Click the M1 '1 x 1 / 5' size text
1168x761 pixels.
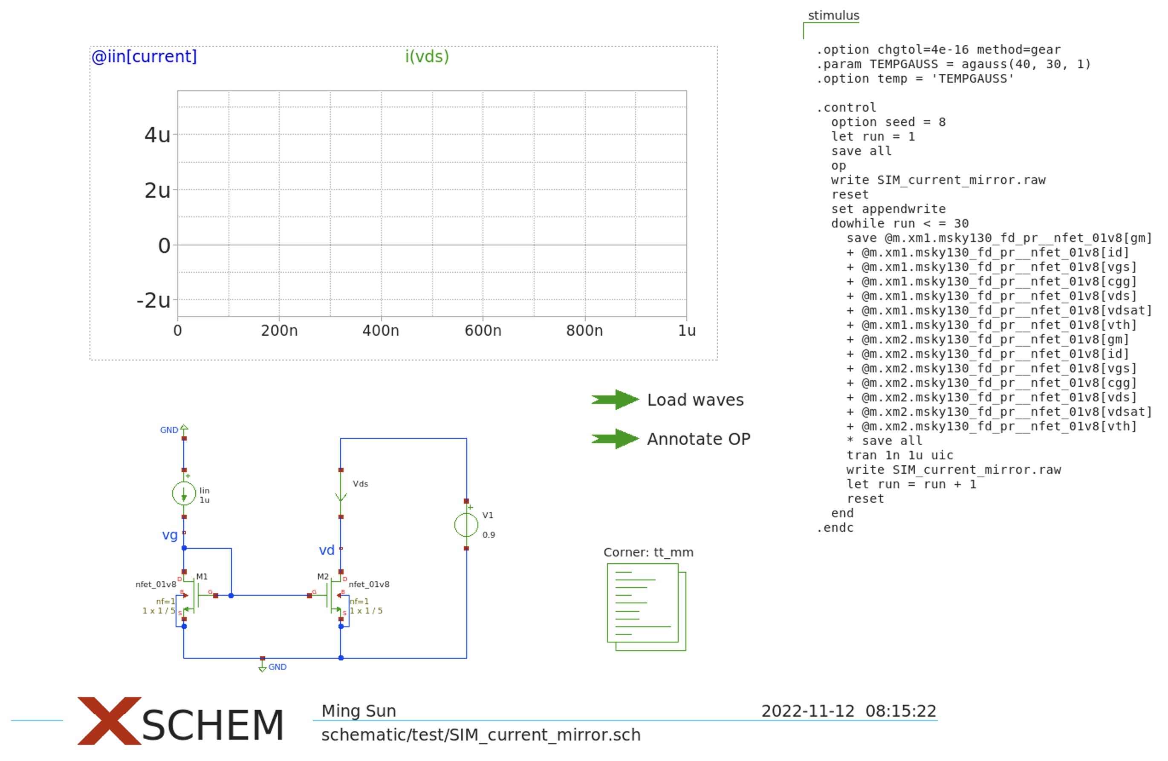pyautogui.click(x=159, y=611)
